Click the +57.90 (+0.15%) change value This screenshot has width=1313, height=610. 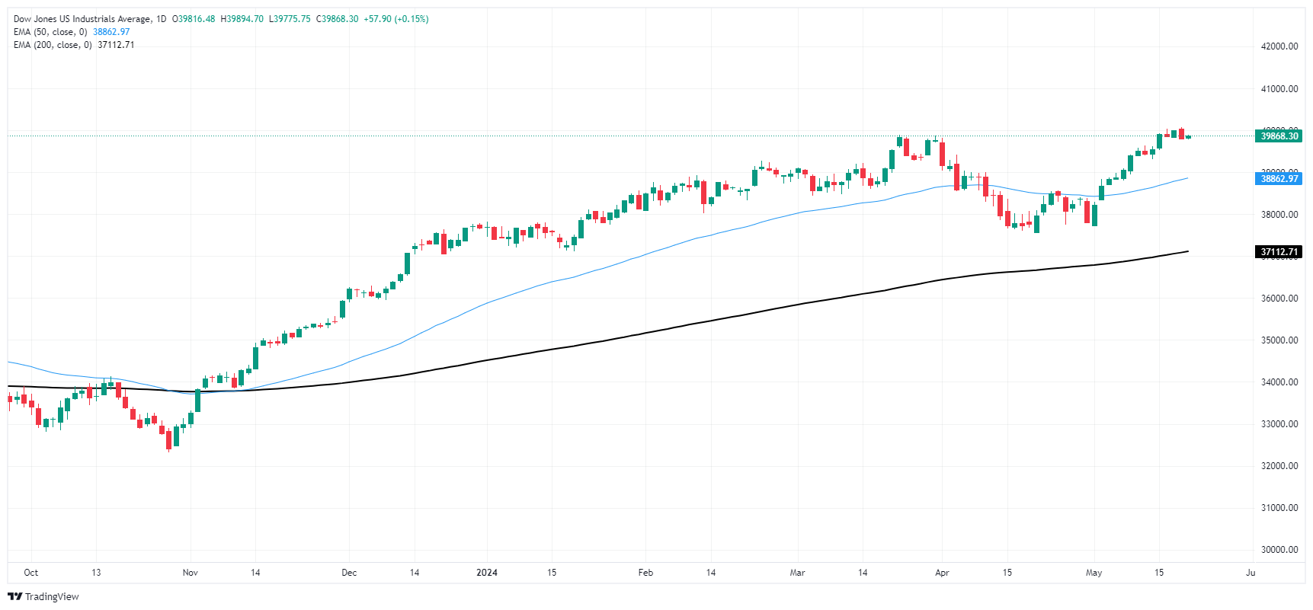396,19
